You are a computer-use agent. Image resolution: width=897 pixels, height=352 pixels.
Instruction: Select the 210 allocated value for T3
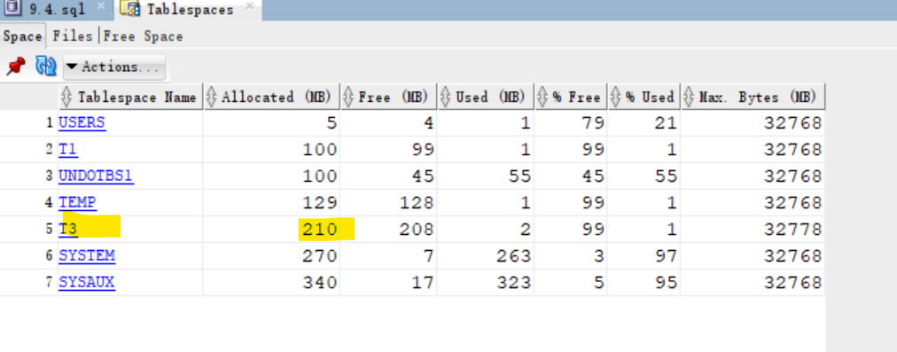coord(319,230)
